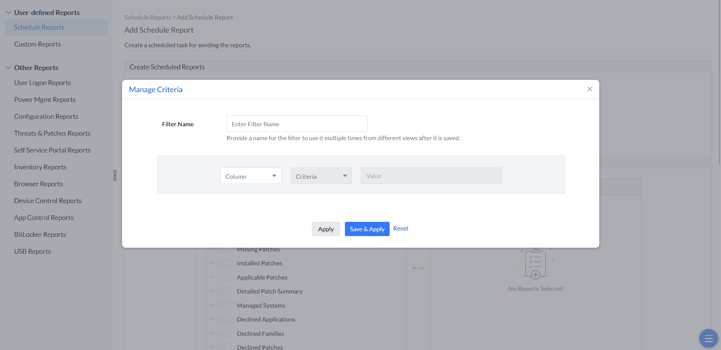Click the floating hamburger menu button

point(708,338)
